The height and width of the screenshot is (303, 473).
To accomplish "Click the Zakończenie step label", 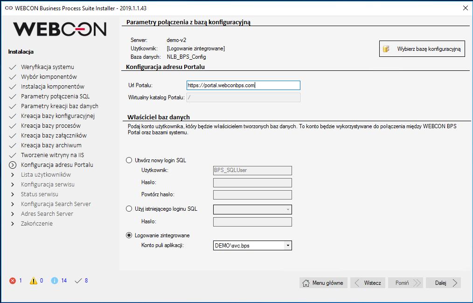I will click(x=37, y=223).
